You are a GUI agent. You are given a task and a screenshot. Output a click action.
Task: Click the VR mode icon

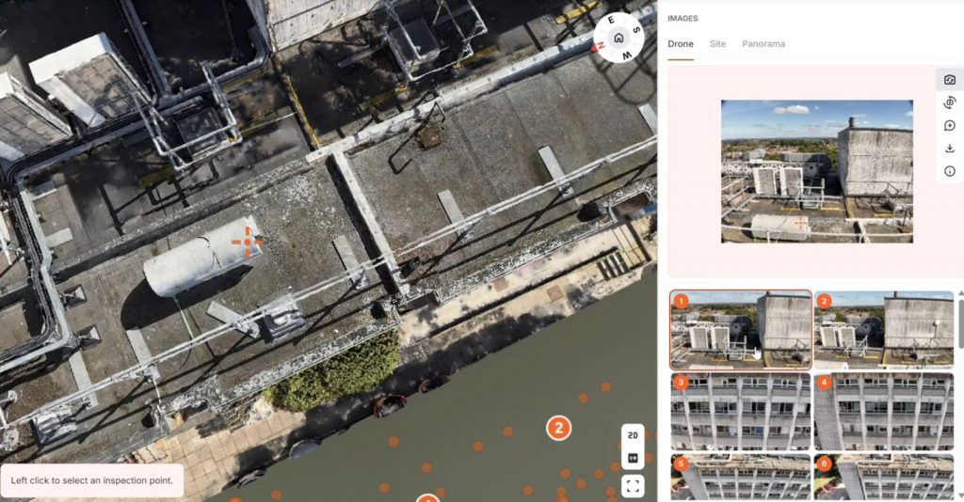[x=633, y=459]
